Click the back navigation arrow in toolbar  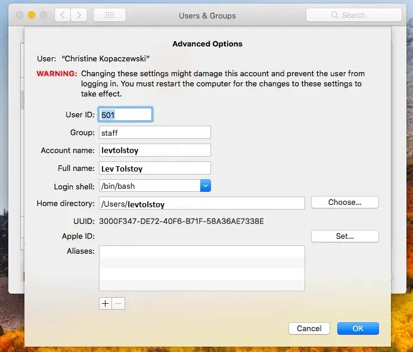pyautogui.click(x=63, y=15)
